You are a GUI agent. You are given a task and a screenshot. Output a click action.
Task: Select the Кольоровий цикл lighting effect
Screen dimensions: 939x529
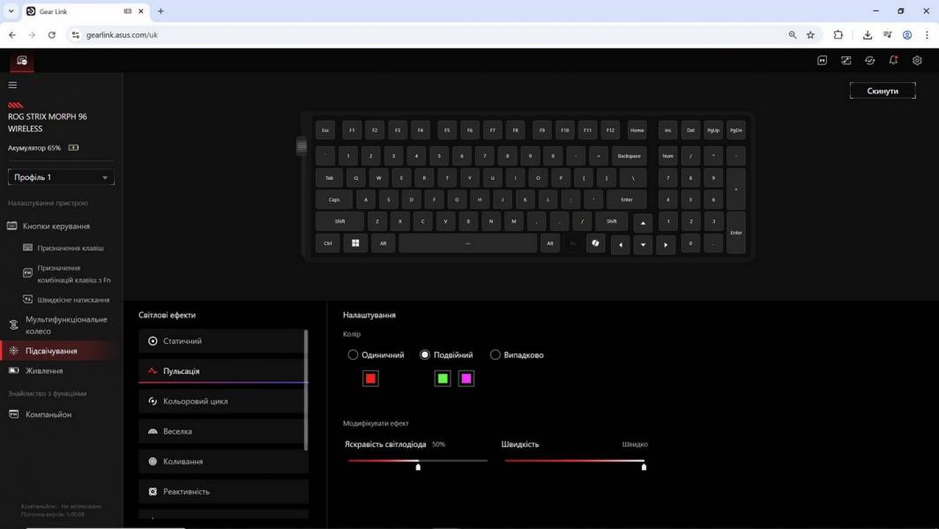221,401
